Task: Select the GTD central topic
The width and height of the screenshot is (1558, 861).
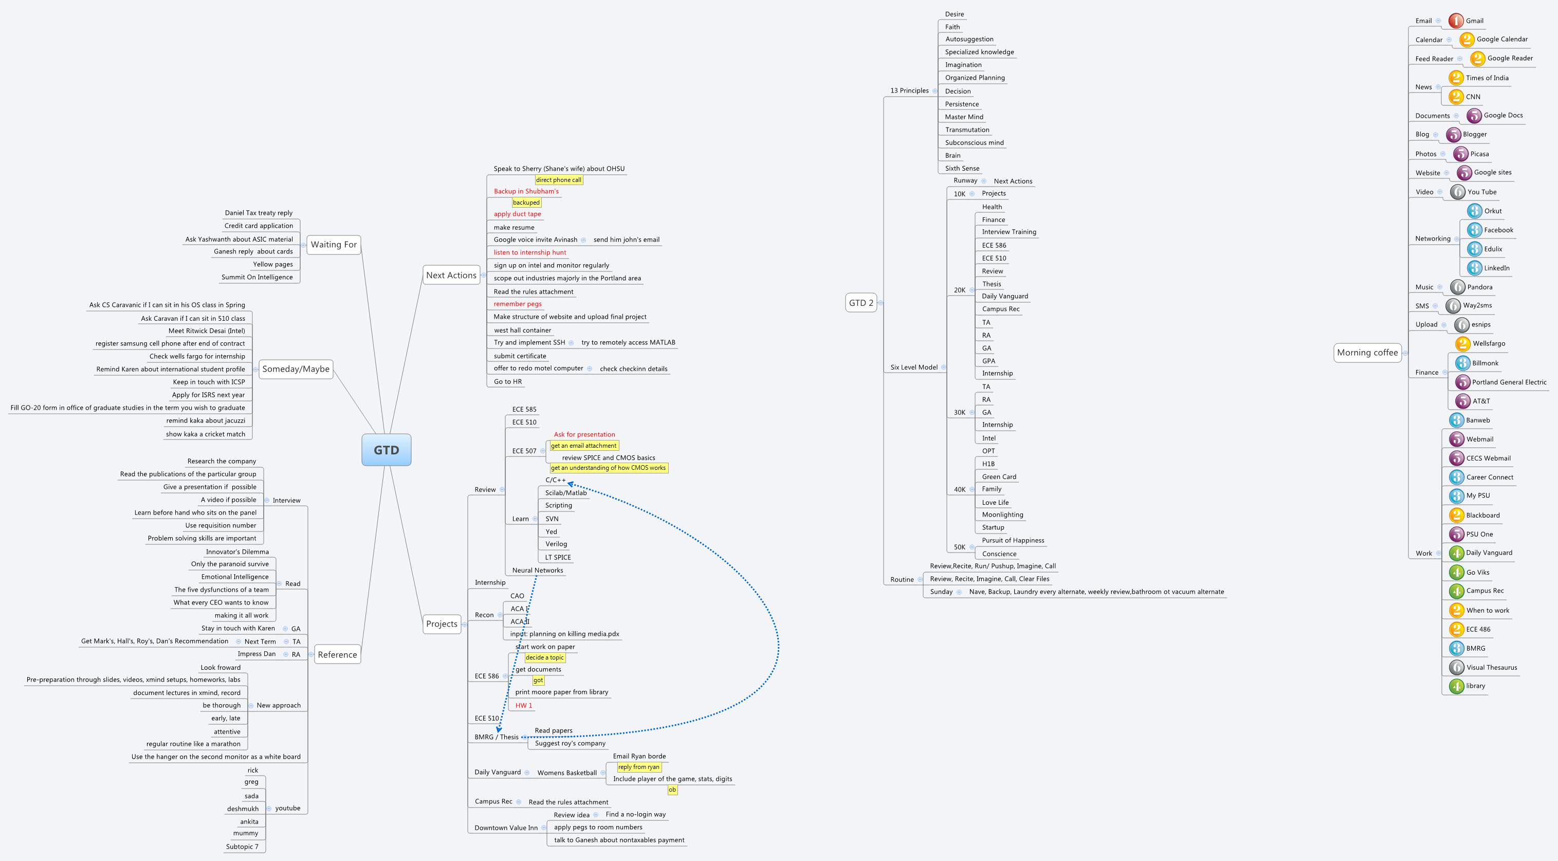Action: click(387, 450)
